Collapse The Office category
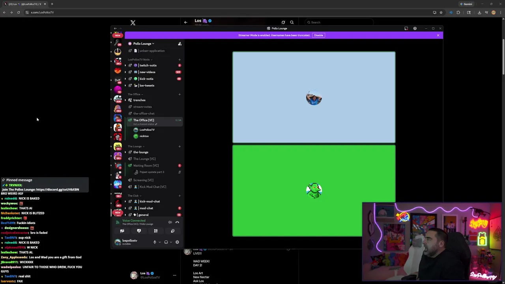The height and width of the screenshot is (284, 505). click(135, 94)
